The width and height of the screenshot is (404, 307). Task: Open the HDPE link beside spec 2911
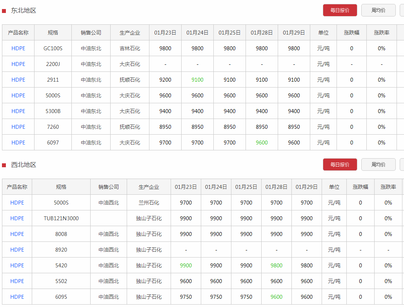18,80
